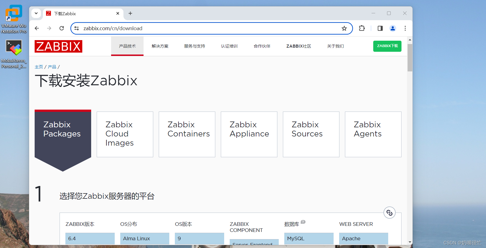Toggle the Chrome side panel

coord(380,28)
